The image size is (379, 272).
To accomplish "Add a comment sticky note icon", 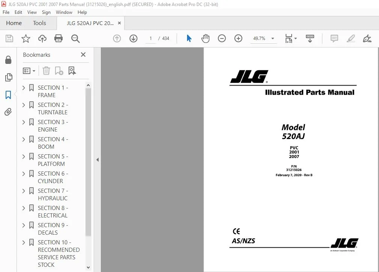I will (x=334, y=38).
